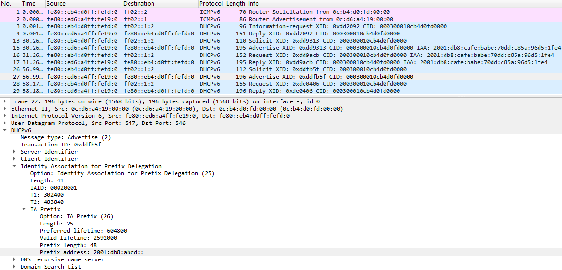Collapse Identity Association for Prefix Delegation node

point(14,166)
